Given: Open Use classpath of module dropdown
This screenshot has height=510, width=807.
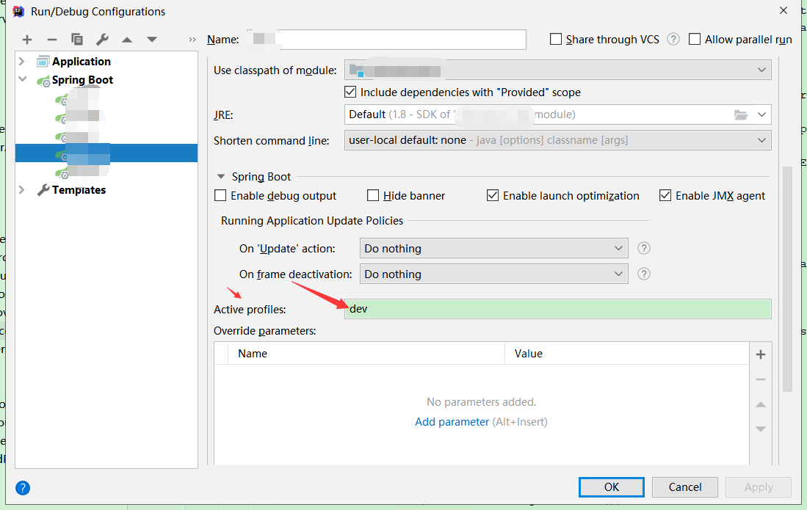Looking at the screenshot, I should (557, 70).
